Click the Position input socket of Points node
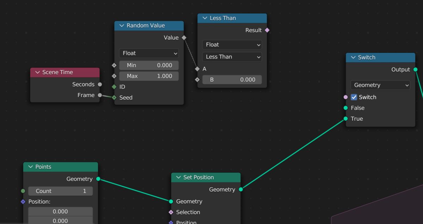Viewport: 423px width, 224px height. 23,202
